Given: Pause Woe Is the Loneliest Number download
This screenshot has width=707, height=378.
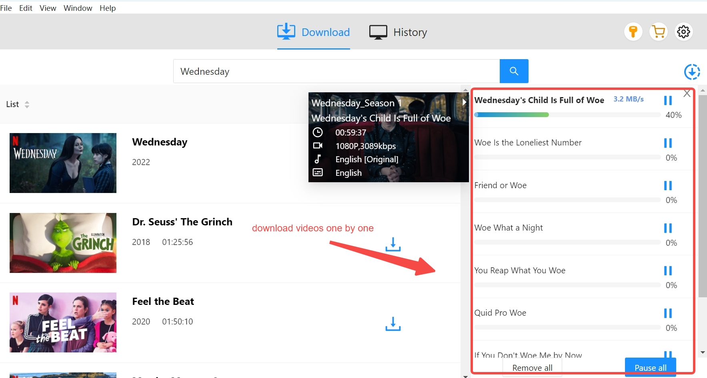Looking at the screenshot, I should tap(668, 143).
